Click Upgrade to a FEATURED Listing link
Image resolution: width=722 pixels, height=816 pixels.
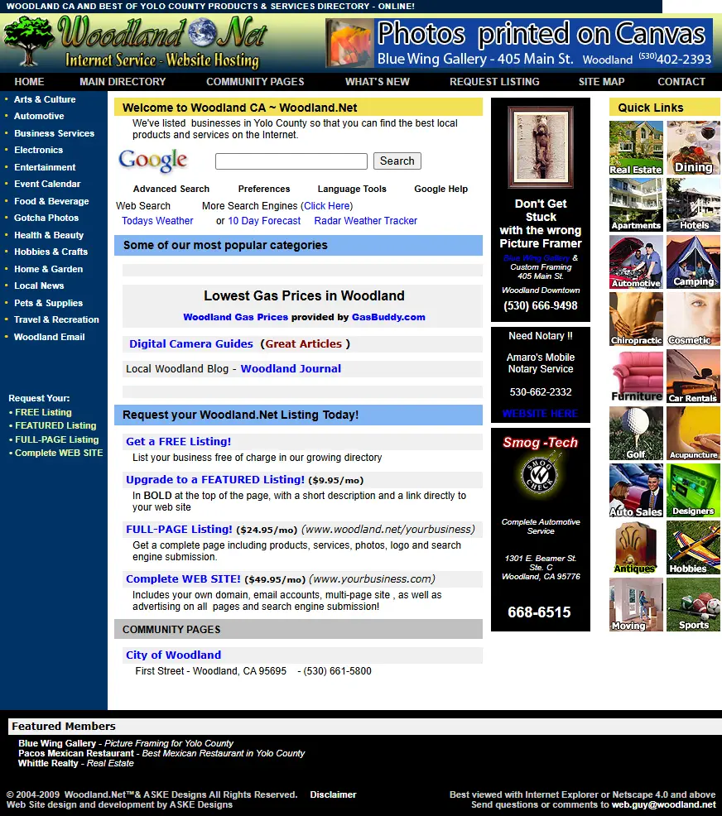215,480
